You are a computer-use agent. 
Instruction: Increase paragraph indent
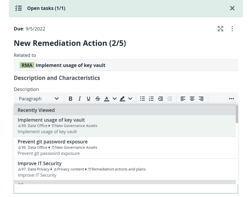[160, 99]
